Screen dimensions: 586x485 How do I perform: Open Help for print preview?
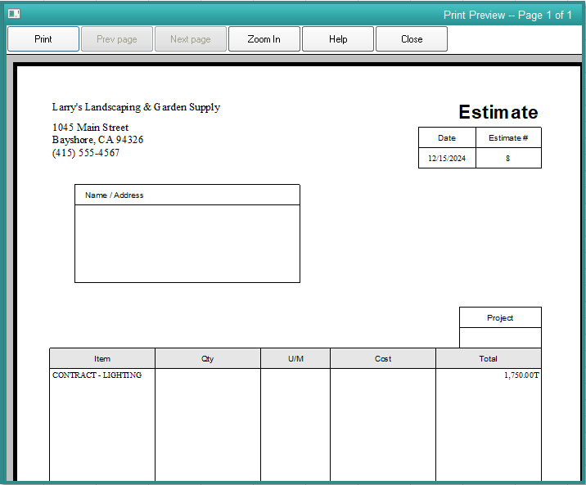coord(338,38)
